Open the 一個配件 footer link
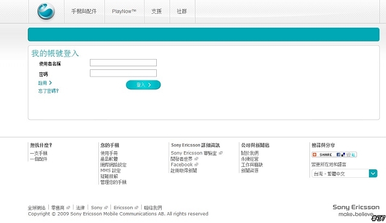This screenshot has width=386, height=223. [x=39, y=159]
